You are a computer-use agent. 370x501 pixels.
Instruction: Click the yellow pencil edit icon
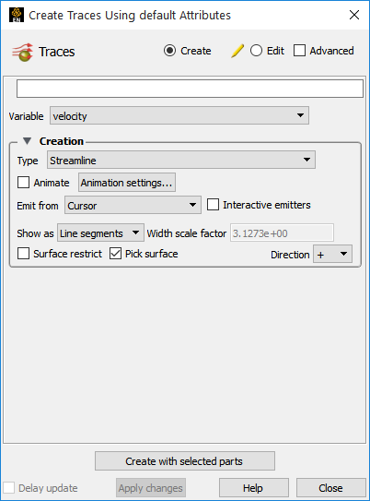(x=237, y=51)
